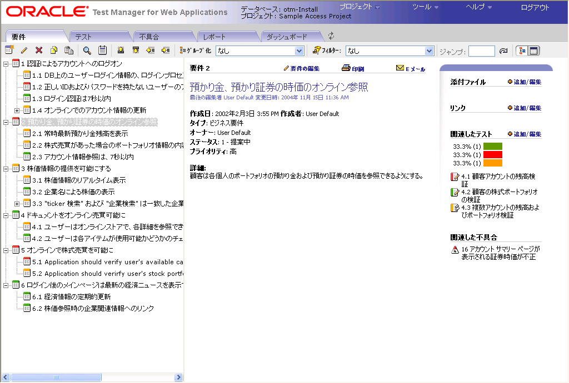Screen dimensions: 569x383
Task: Click the orange test result bar
Action: coord(493,163)
